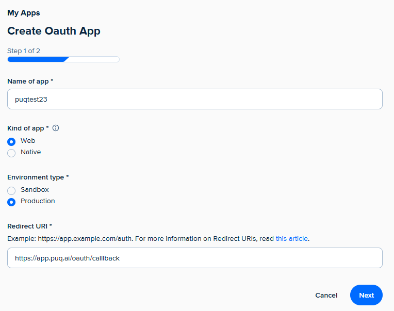Open the 'this article' link
394x311 pixels.
[x=291, y=239]
